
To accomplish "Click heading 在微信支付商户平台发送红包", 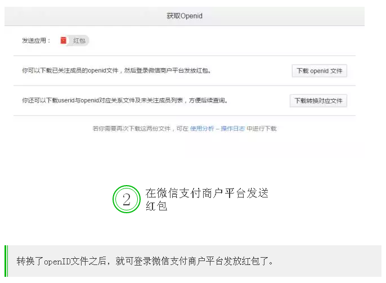I will [207, 199].
